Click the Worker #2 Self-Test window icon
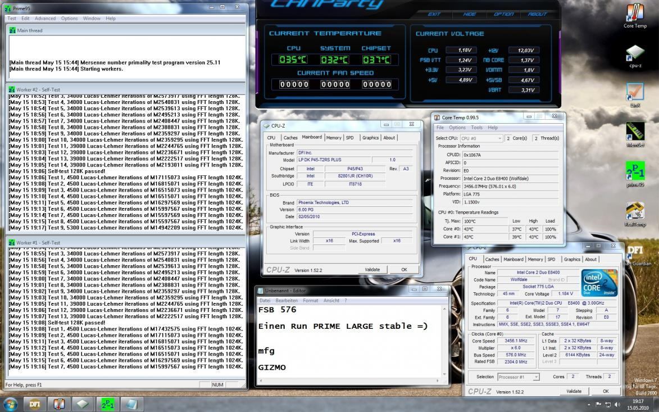 12,89
